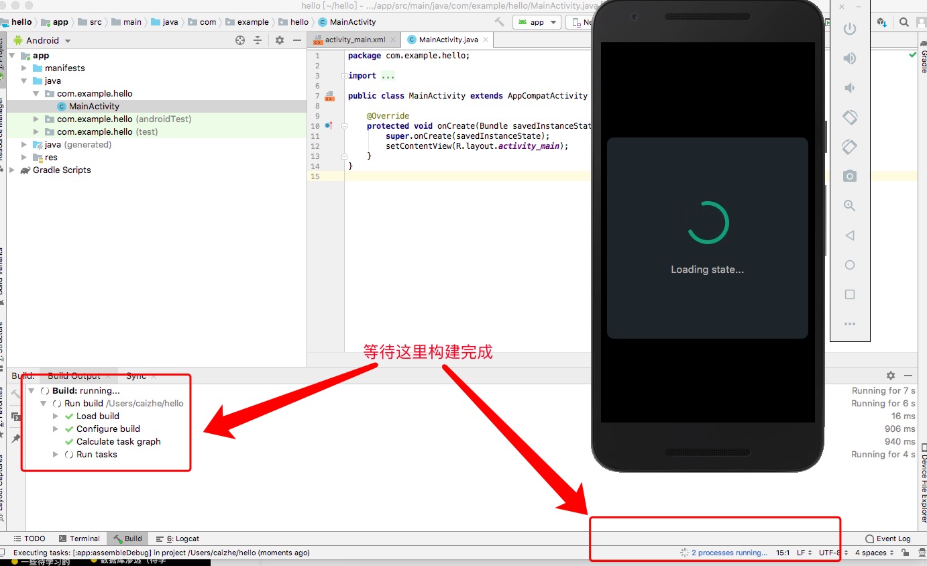Select the Configure build row
This screenshot has height=566, width=927.
coord(108,429)
